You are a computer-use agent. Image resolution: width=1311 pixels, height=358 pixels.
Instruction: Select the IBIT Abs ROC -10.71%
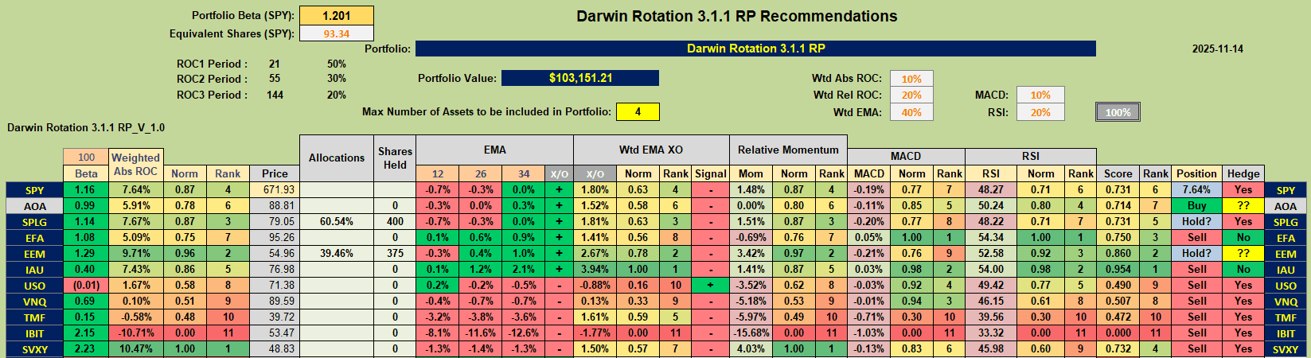(x=135, y=333)
